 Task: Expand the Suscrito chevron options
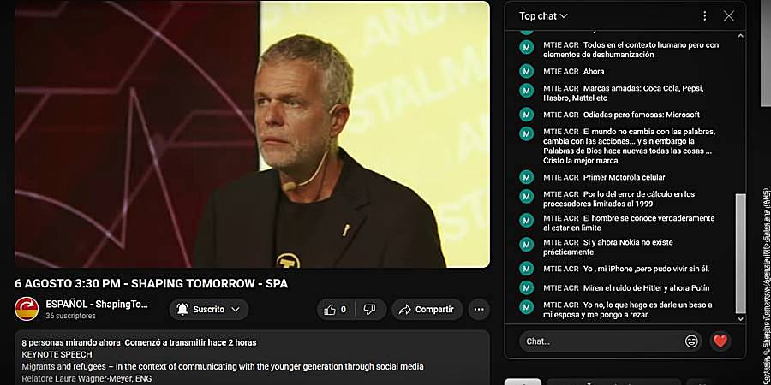(236, 310)
